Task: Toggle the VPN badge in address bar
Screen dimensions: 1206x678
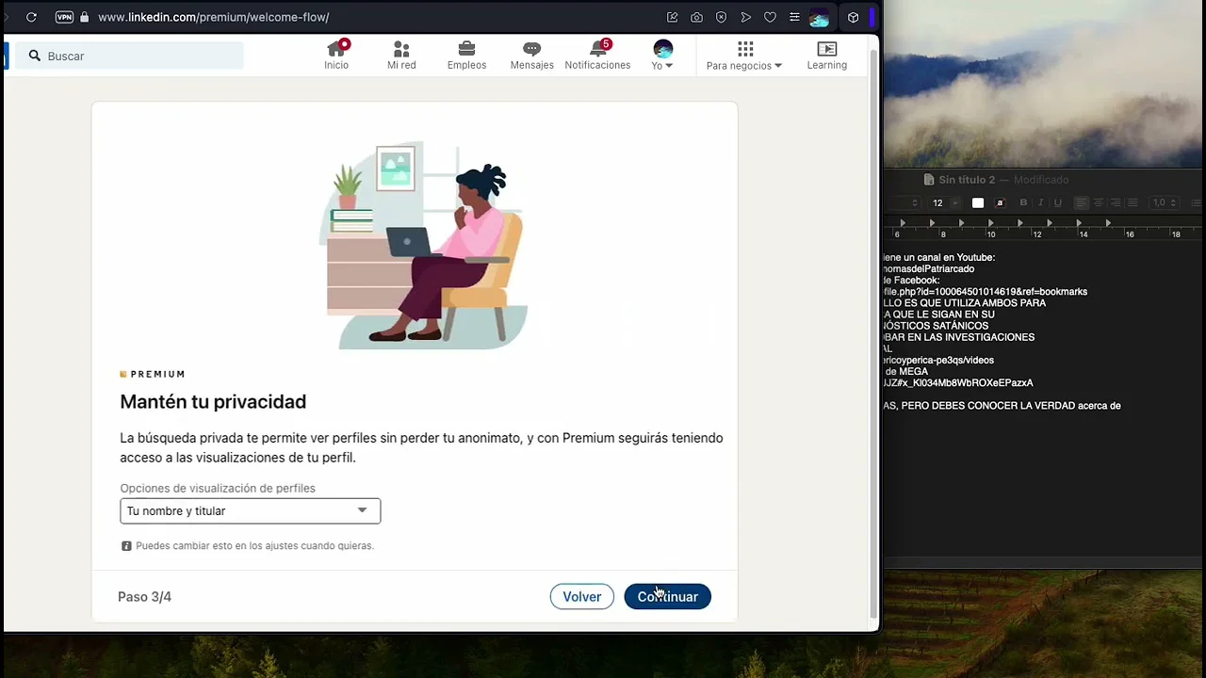Action: 64,17
